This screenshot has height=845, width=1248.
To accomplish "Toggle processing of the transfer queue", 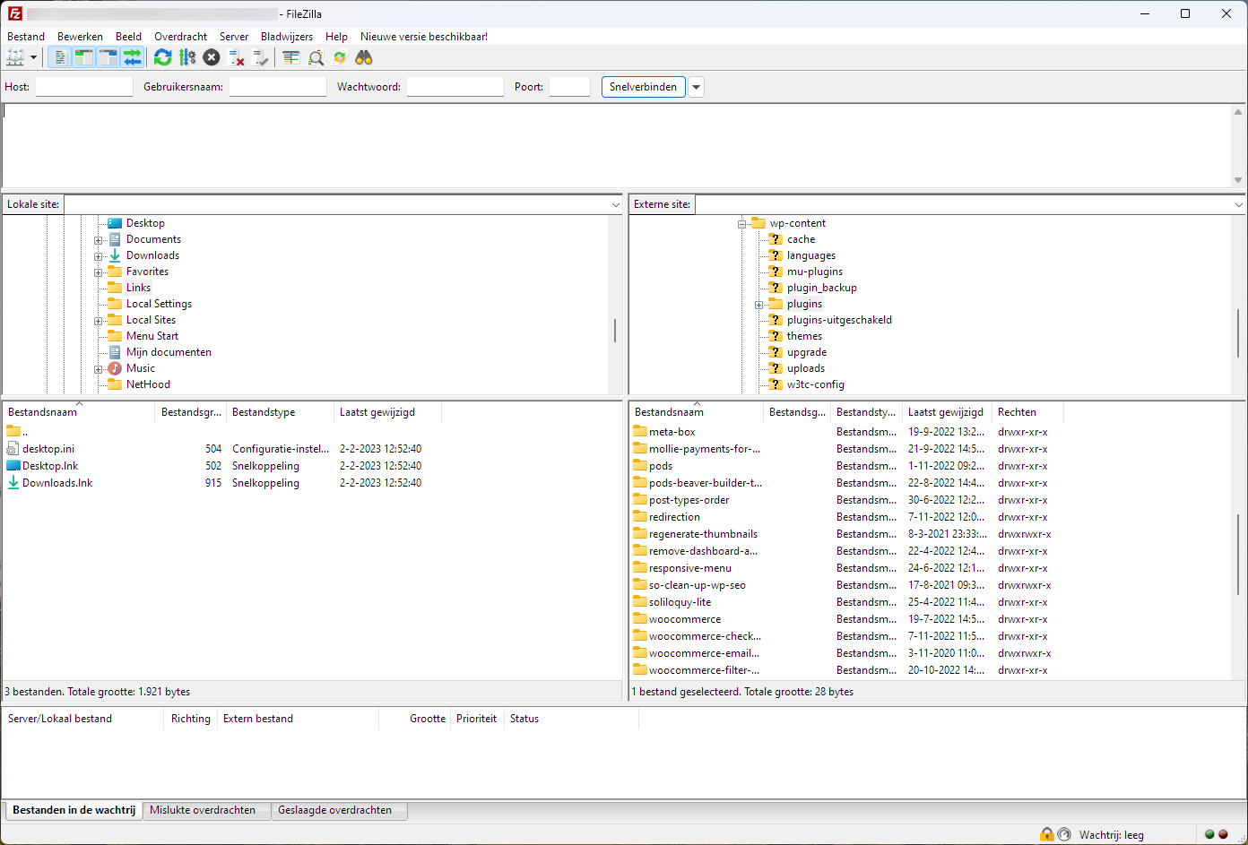I will [x=186, y=57].
